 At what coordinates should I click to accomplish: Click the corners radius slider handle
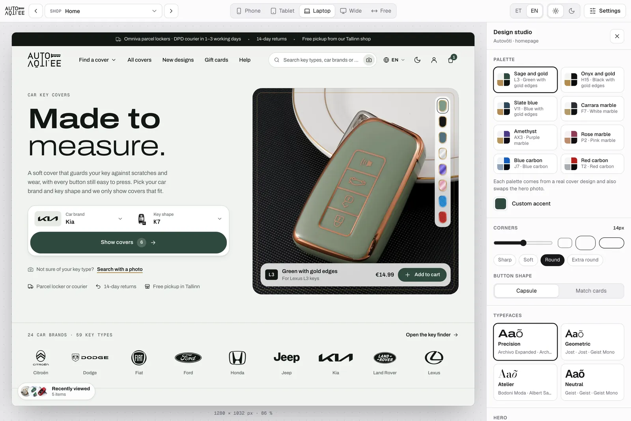click(523, 243)
